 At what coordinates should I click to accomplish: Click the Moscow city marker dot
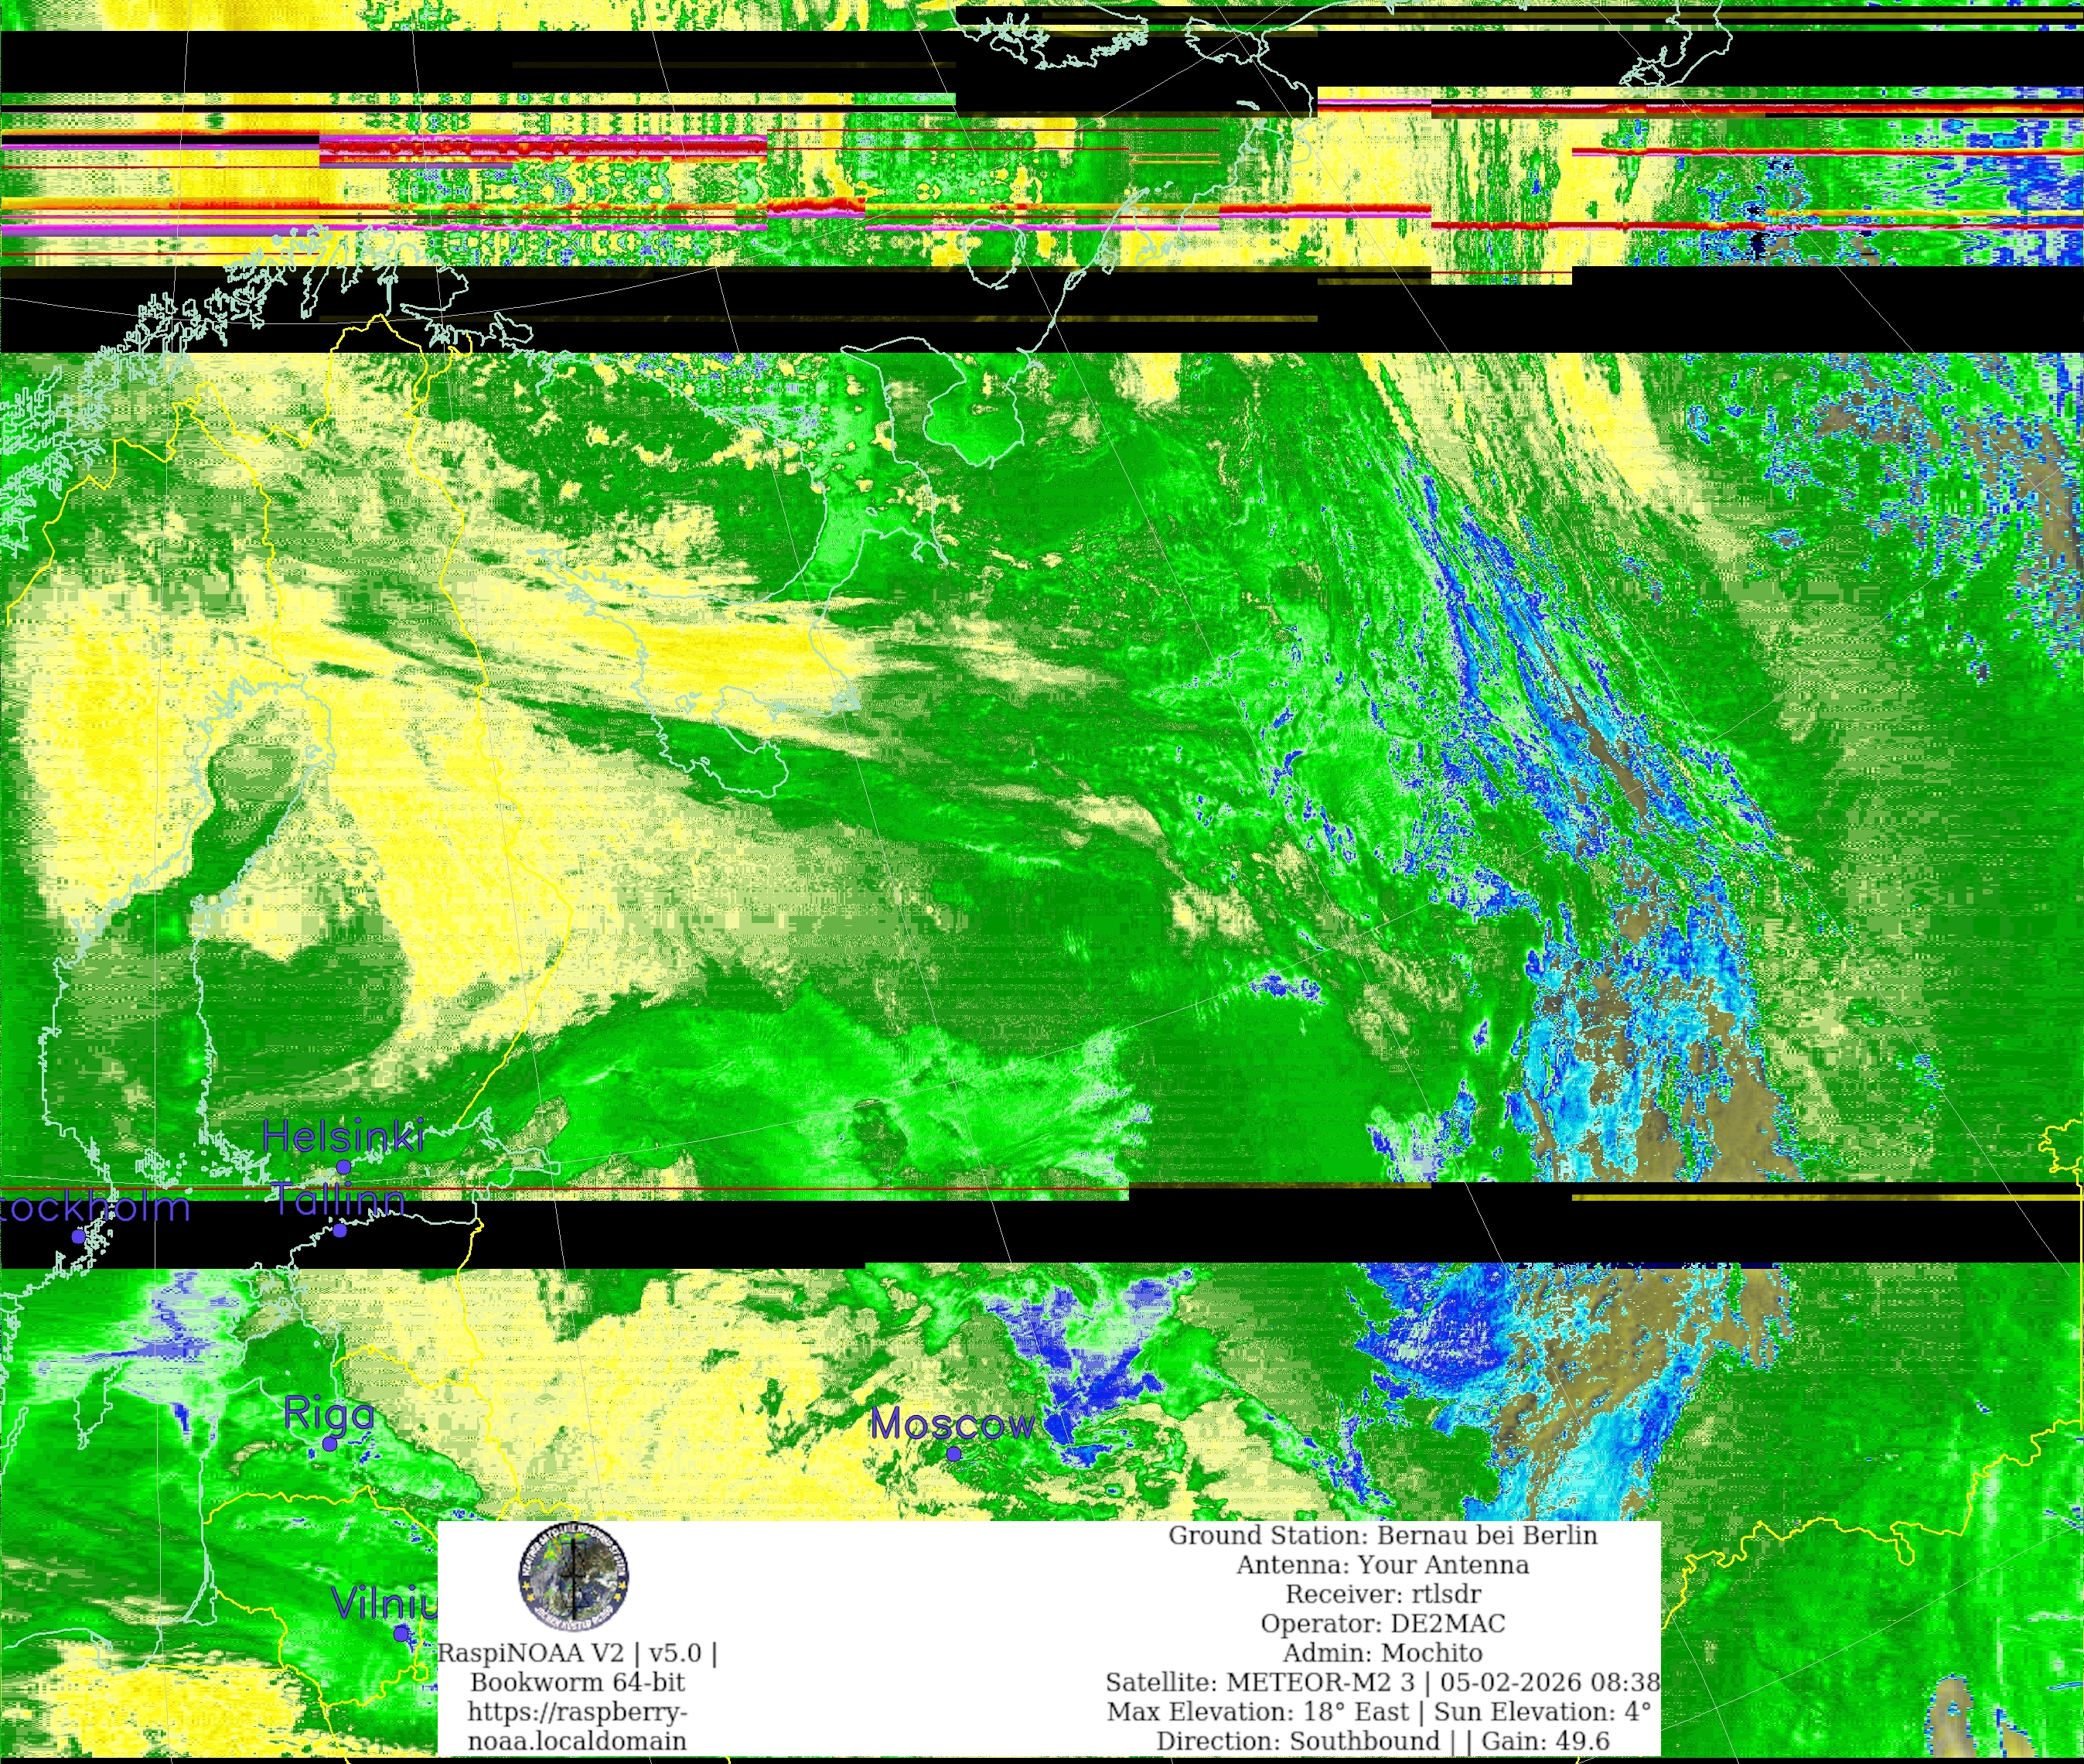coord(953,1453)
